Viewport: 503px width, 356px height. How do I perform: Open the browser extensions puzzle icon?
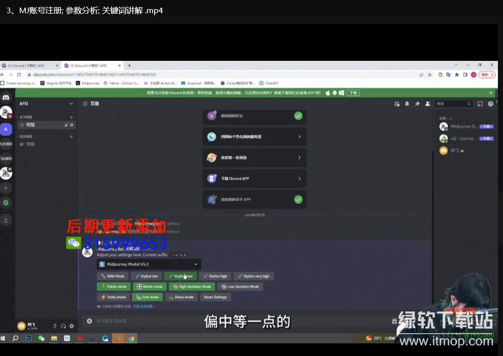457,75
